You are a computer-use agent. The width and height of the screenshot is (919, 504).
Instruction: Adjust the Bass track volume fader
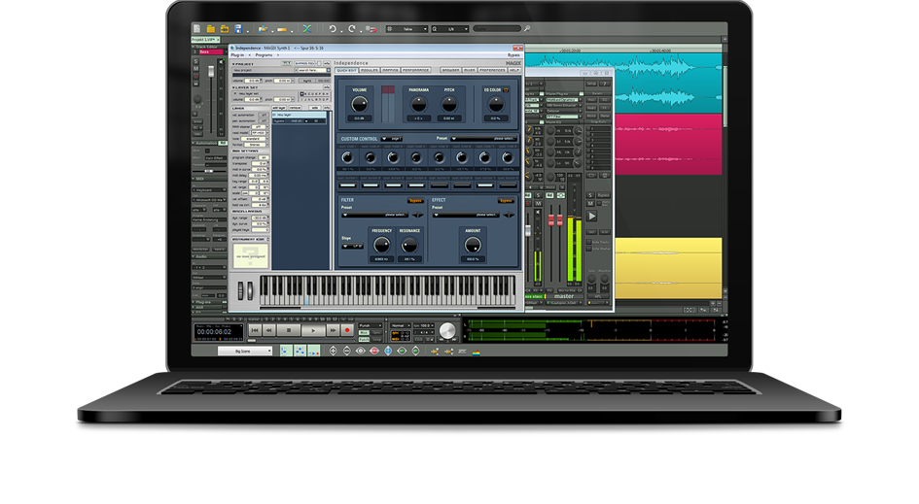tap(212, 72)
